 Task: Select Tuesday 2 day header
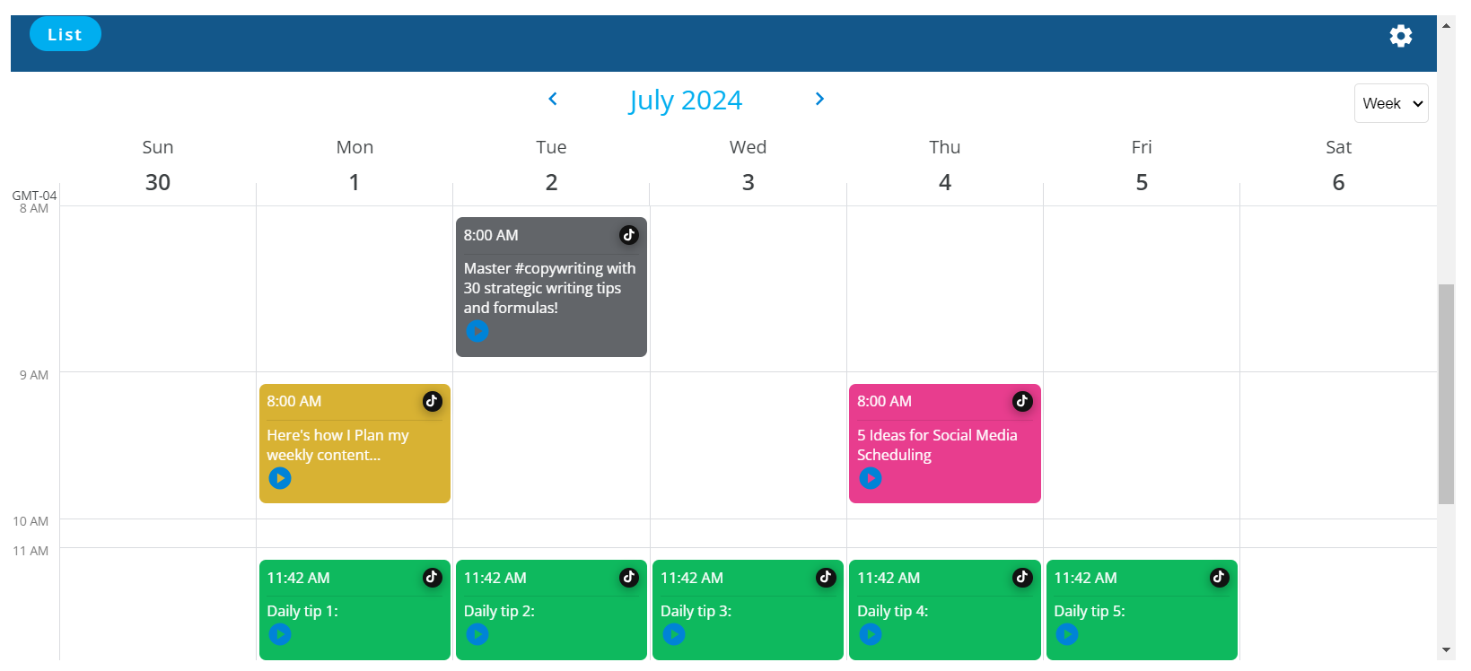pos(551,166)
